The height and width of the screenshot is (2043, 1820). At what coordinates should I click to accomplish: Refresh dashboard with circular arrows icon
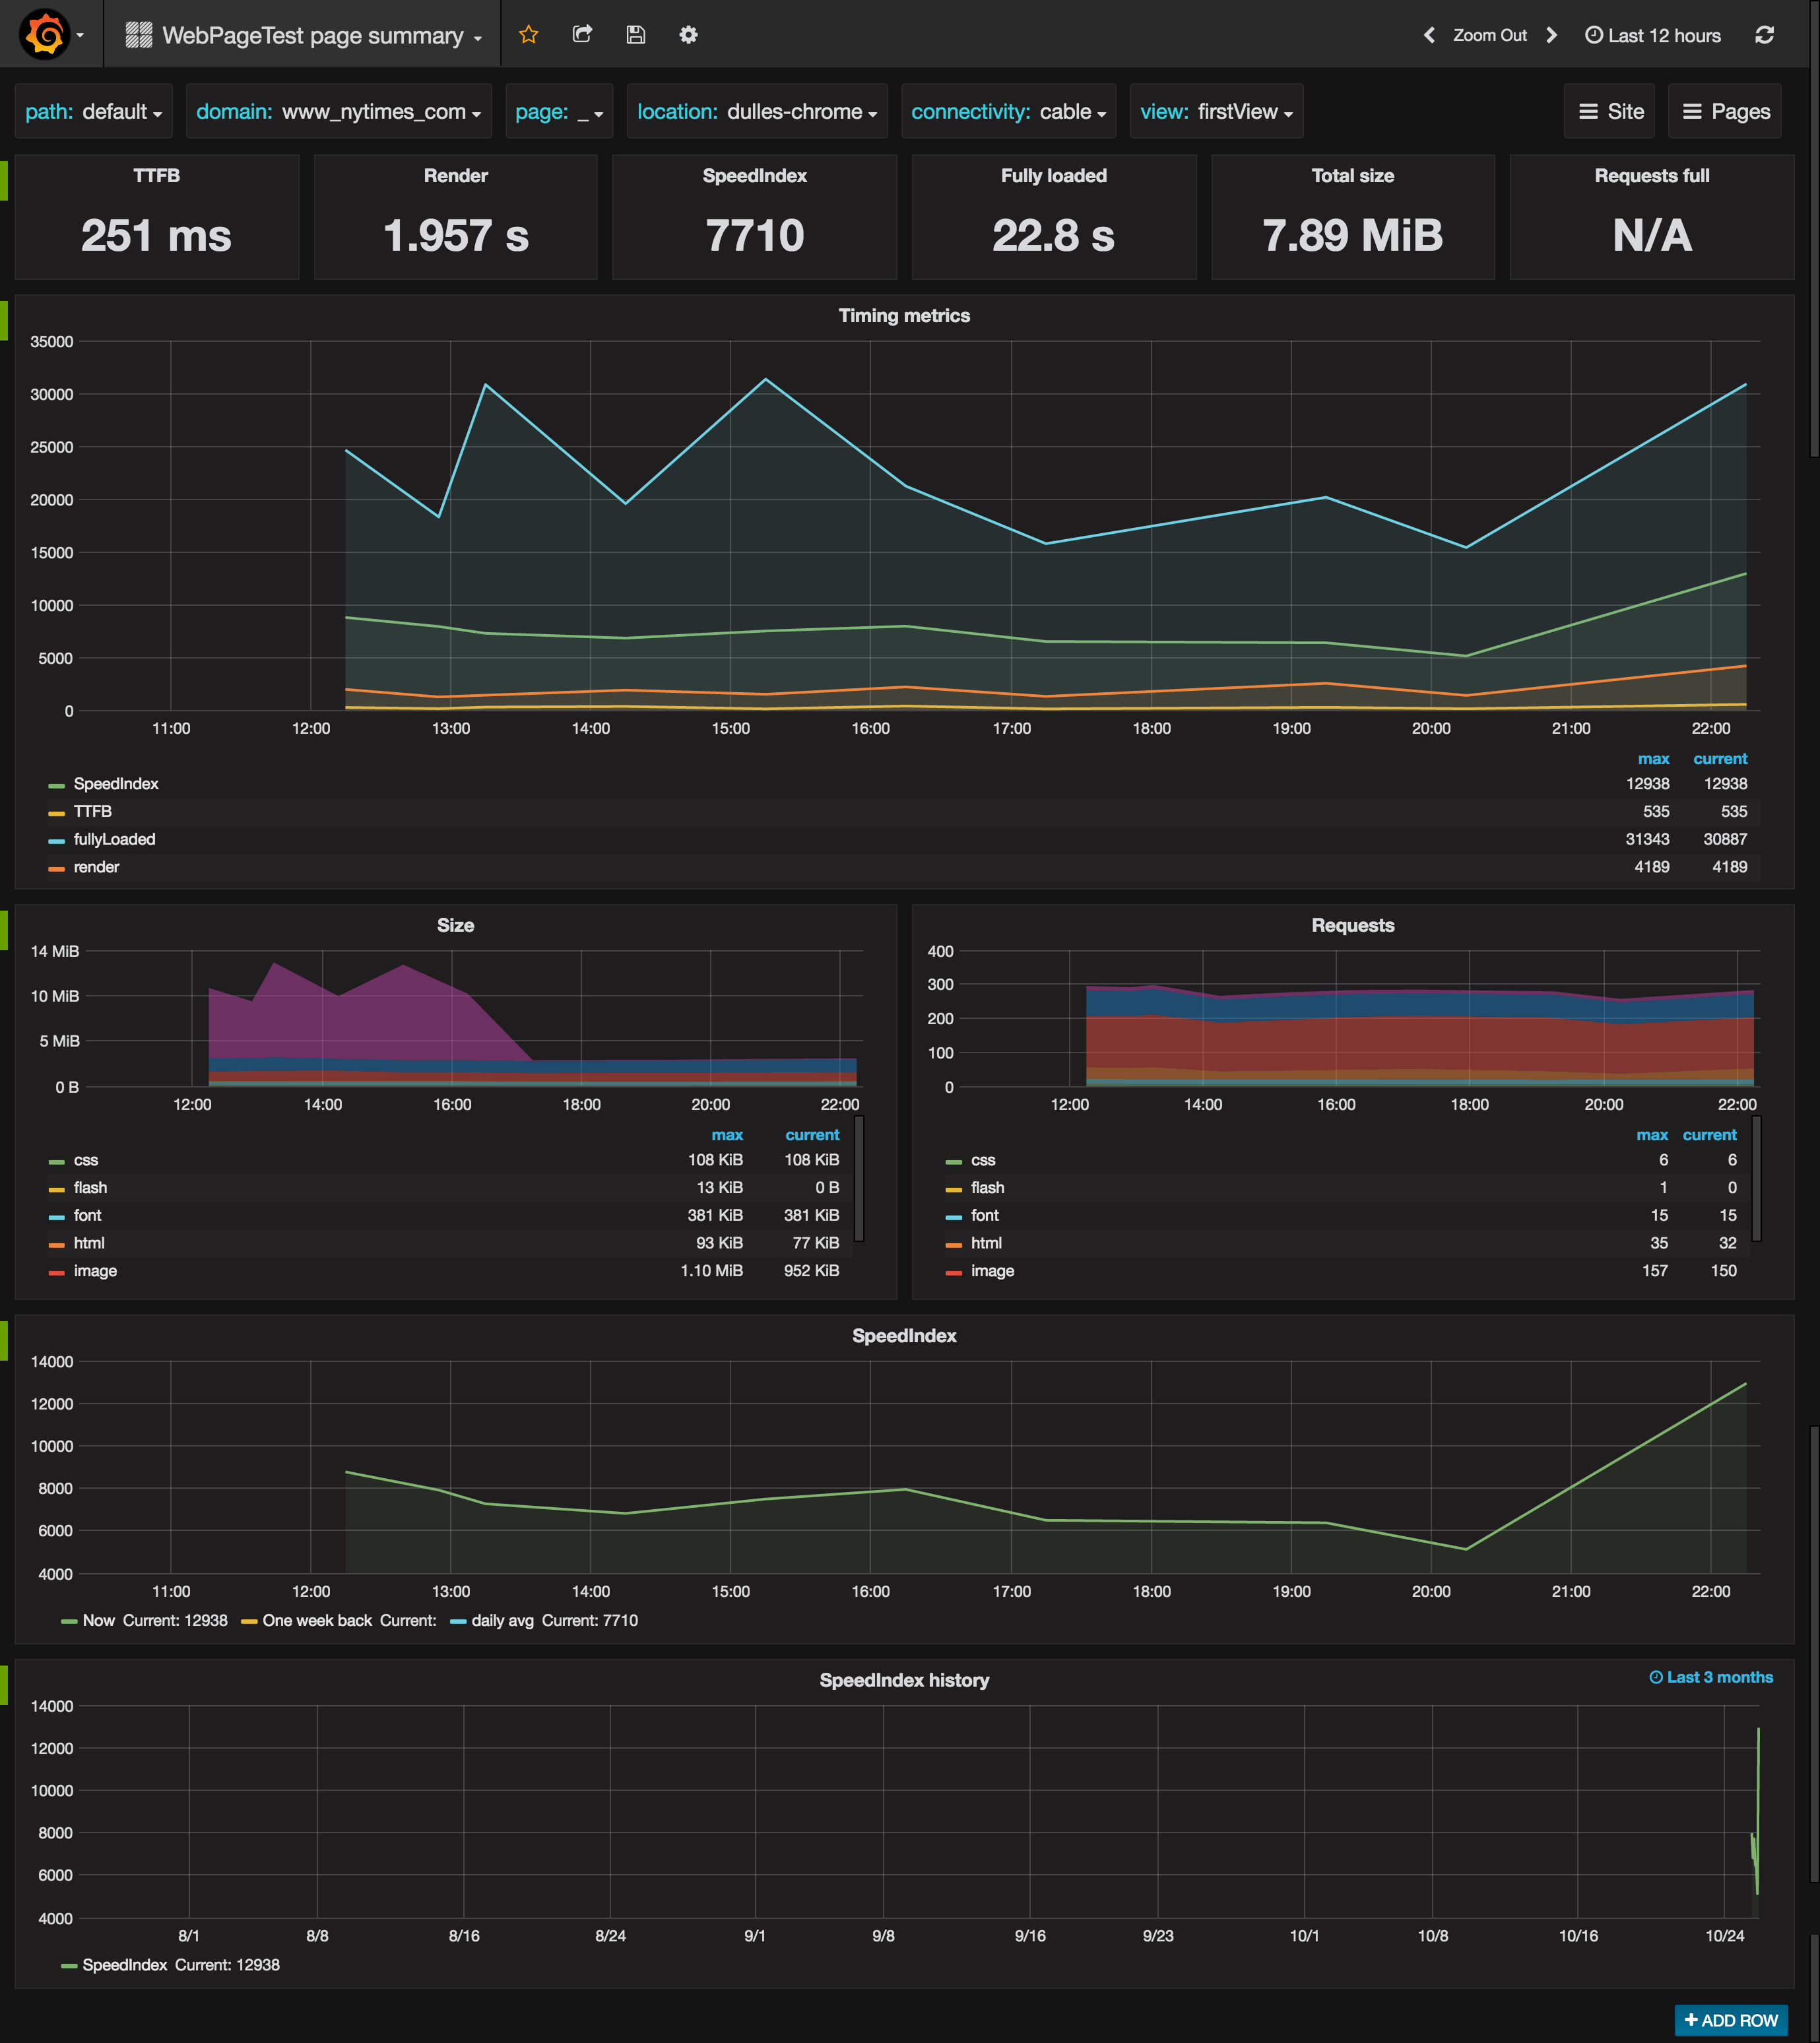(1764, 35)
